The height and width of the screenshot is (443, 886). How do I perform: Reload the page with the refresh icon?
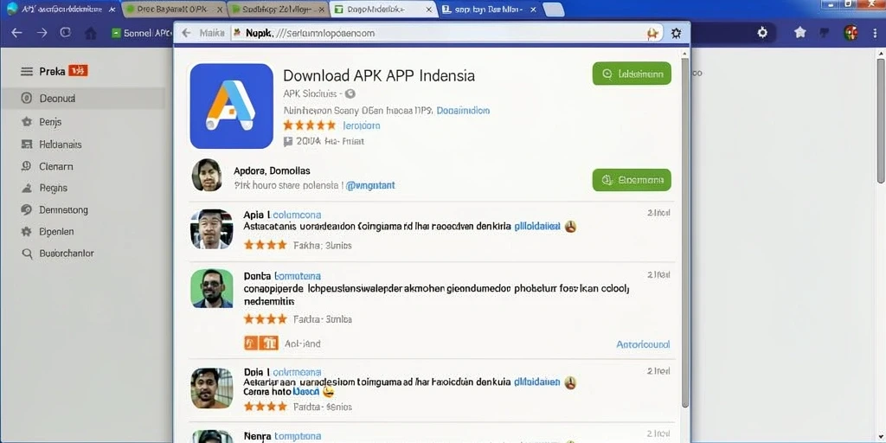pyautogui.click(x=66, y=33)
